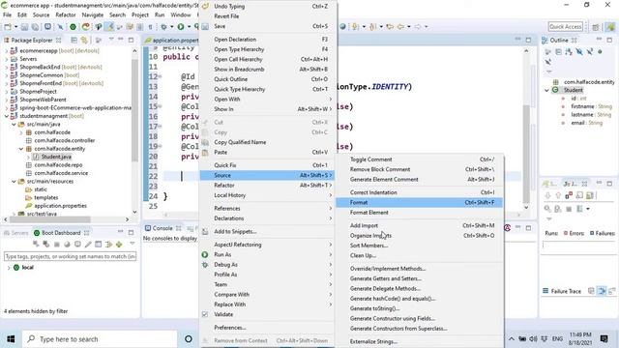Click the Run toolbar button
The image size is (619, 348).
point(181,27)
